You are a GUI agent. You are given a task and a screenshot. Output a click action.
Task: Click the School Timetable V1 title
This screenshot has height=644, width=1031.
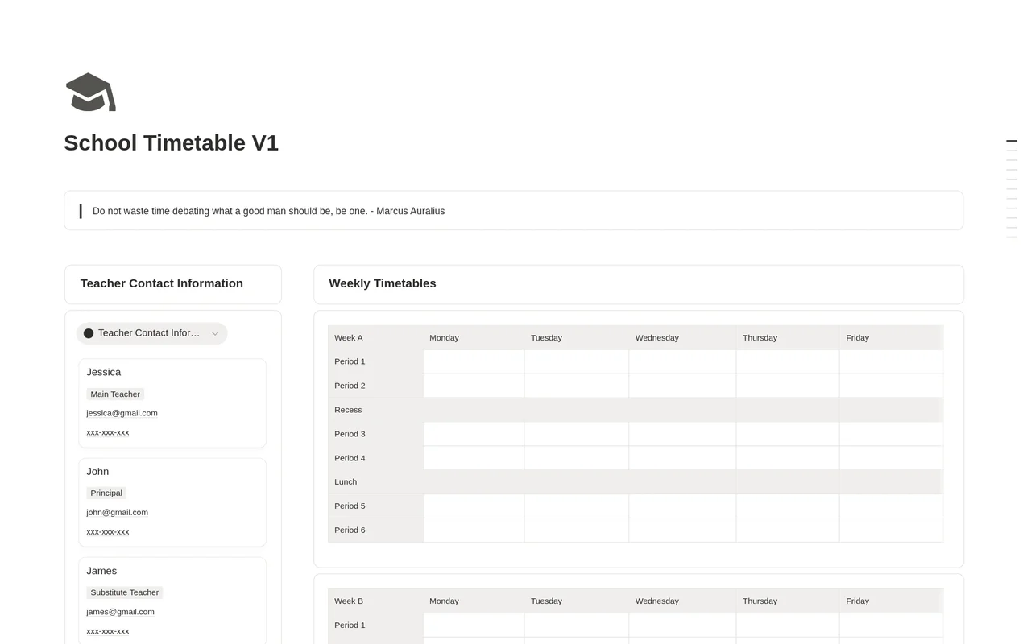pos(171,142)
